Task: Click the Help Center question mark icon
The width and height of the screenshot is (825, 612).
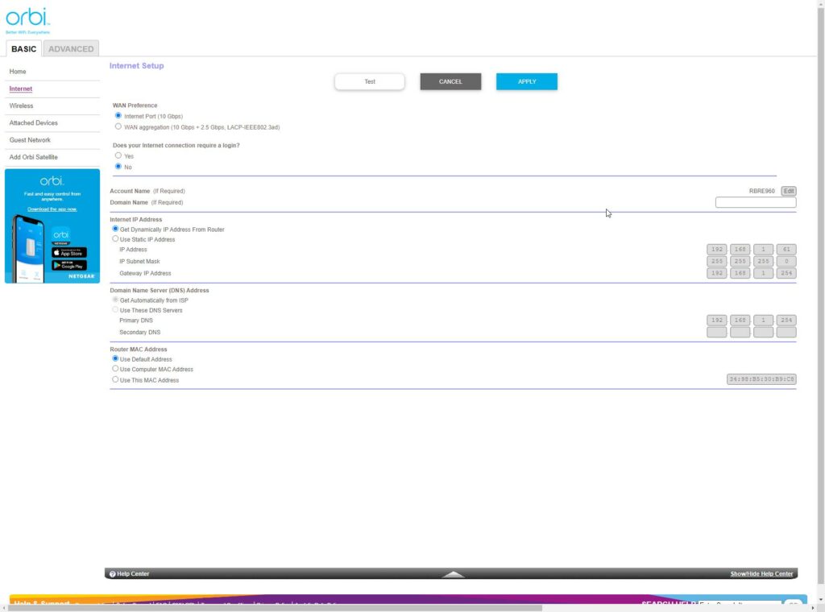Action: [x=113, y=574]
